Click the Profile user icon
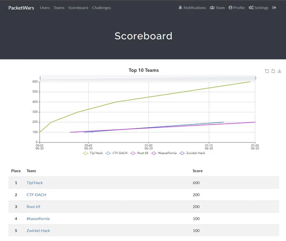 [230, 8]
